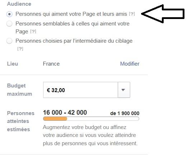Viewport: 192px width, 157px height.
Task: Select the radio button for 'Personnes qui aiment votre Page et leurs amis'
Action: point(9,14)
